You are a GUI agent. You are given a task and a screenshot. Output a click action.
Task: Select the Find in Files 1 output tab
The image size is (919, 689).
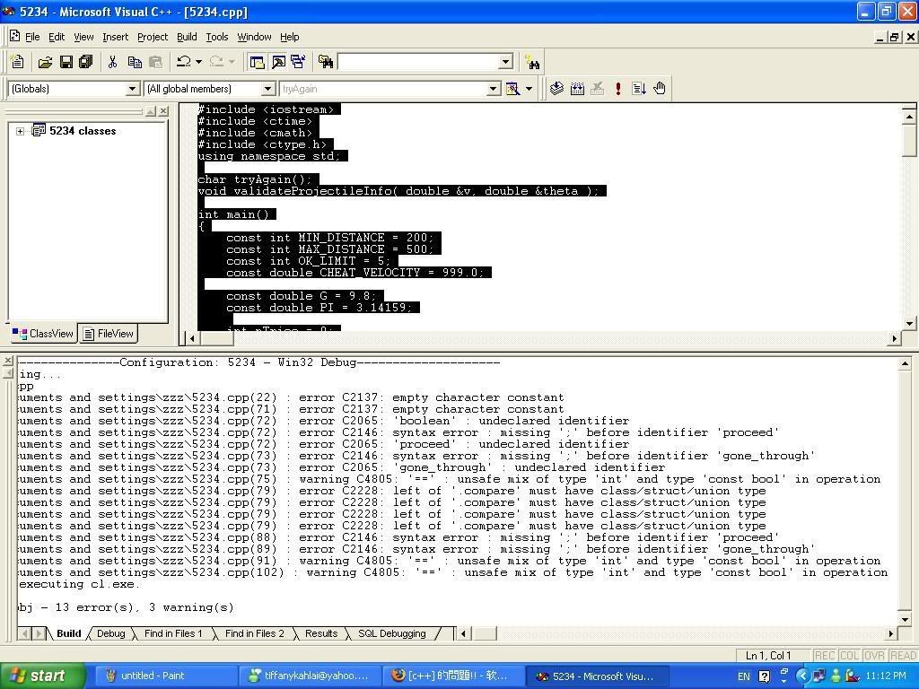point(173,633)
